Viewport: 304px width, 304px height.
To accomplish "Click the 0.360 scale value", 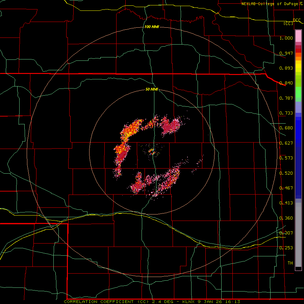I will [286, 218].
